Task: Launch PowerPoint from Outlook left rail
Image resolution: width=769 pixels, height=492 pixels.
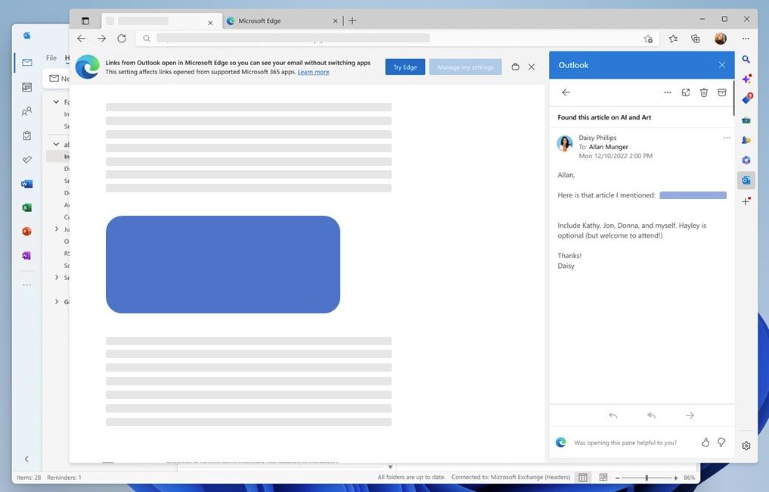Action: coord(27,232)
